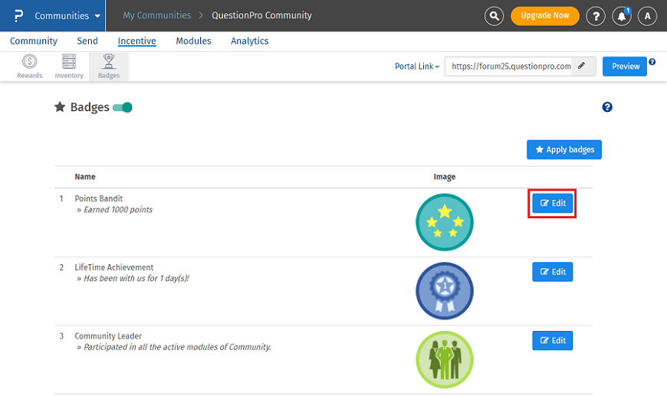
Task: Click the Upgrade Now button
Action: click(544, 15)
